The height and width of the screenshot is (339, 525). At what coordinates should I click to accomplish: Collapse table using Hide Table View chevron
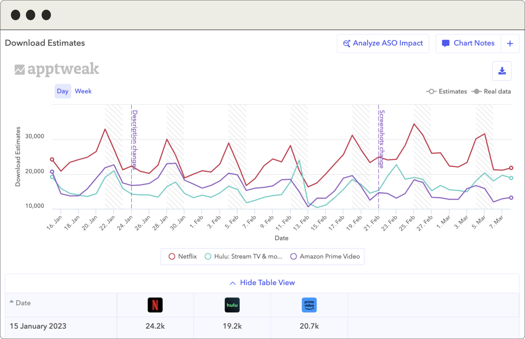click(233, 283)
